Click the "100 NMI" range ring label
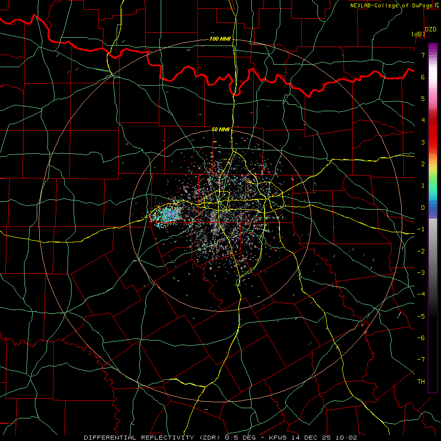441x441 pixels. point(220,39)
